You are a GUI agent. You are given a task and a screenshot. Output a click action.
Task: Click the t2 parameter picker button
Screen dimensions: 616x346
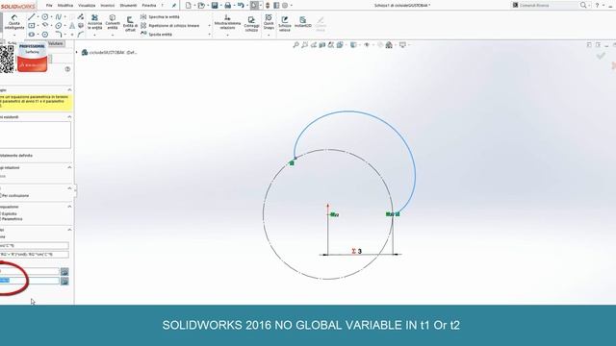click(64, 281)
